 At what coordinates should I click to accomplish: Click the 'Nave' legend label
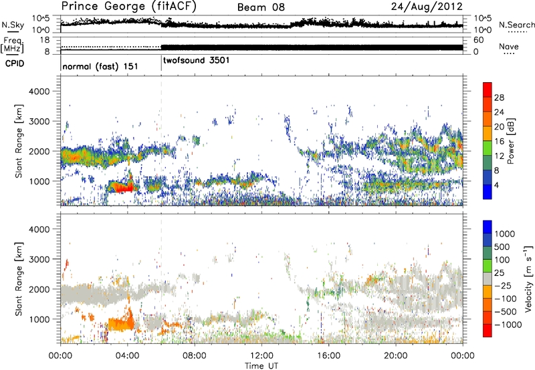click(x=509, y=46)
